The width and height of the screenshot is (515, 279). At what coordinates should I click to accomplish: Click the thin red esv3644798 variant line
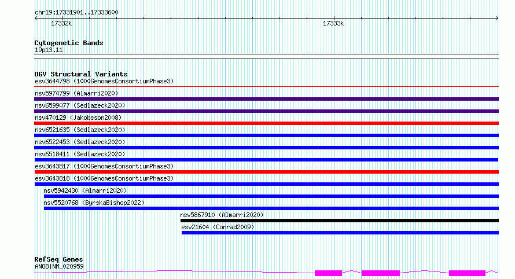(266, 87)
